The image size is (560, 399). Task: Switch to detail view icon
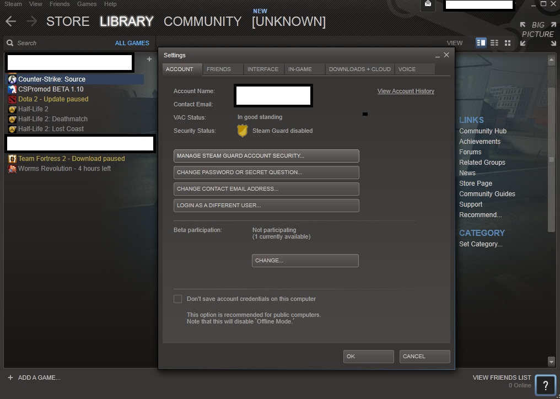point(481,43)
